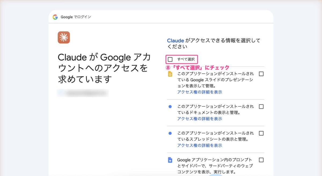Tick the スプレッドシートの表示と管理 checkbox
Viewport: 322px width, 176px height.
tap(261, 133)
